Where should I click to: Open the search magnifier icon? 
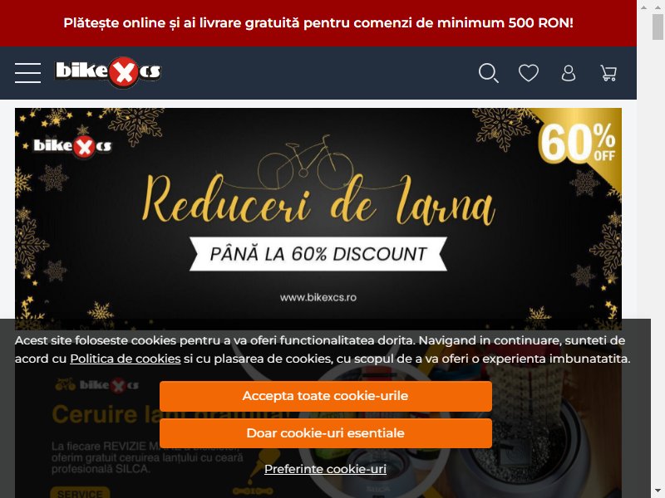click(489, 73)
